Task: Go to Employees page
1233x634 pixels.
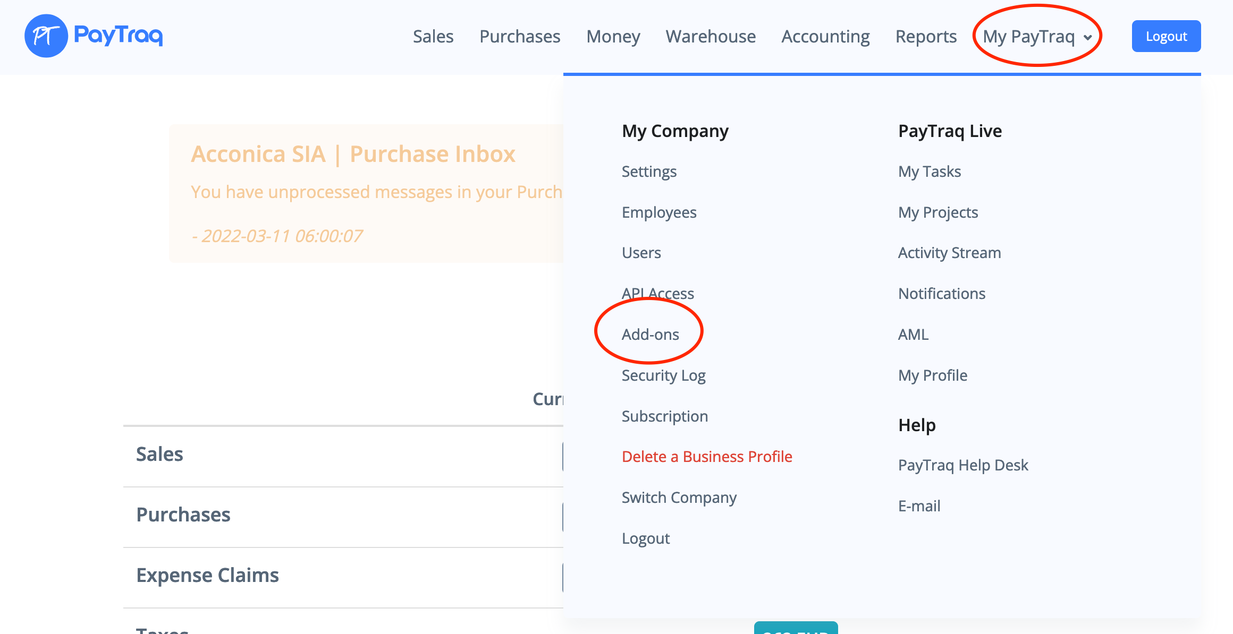Action: [x=658, y=212]
